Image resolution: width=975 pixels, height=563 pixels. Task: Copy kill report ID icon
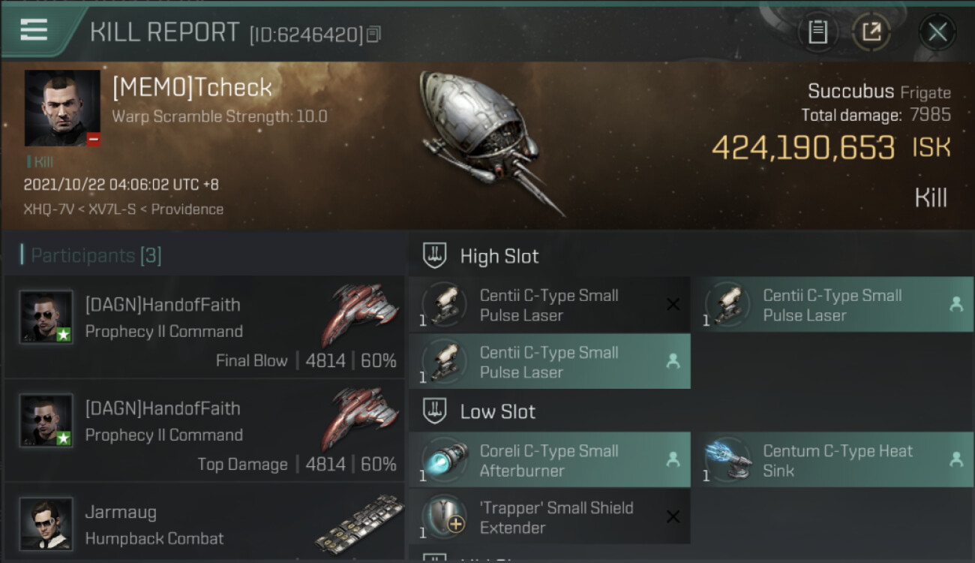373,34
